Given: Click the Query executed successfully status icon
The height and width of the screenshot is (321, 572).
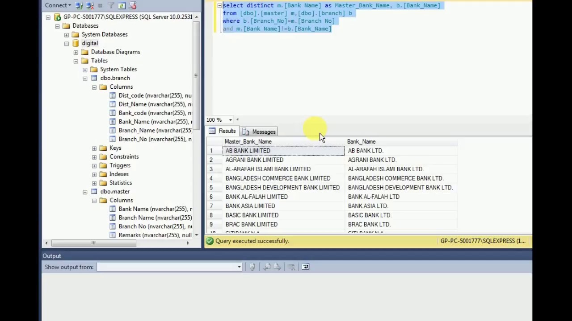Looking at the screenshot, I should pos(210,241).
